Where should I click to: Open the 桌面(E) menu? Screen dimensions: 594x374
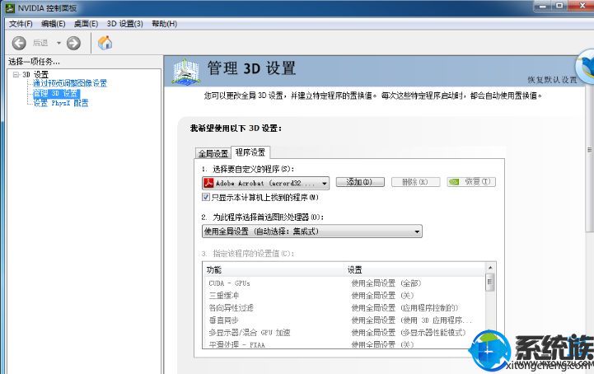(86, 24)
